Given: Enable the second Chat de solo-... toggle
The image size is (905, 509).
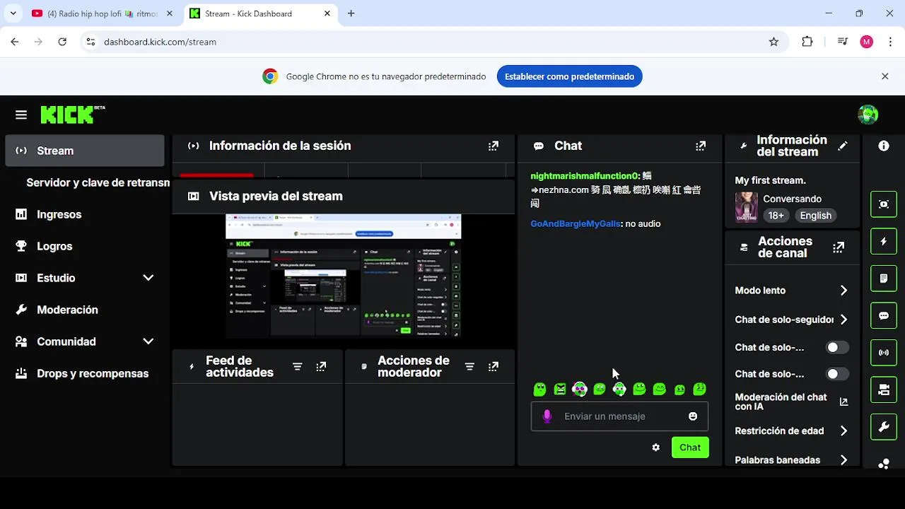Looking at the screenshot, I should pos(837,374).
